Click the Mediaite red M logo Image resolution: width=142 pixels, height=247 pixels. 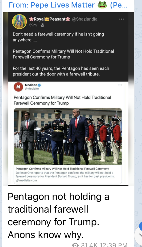pos(18,87)
